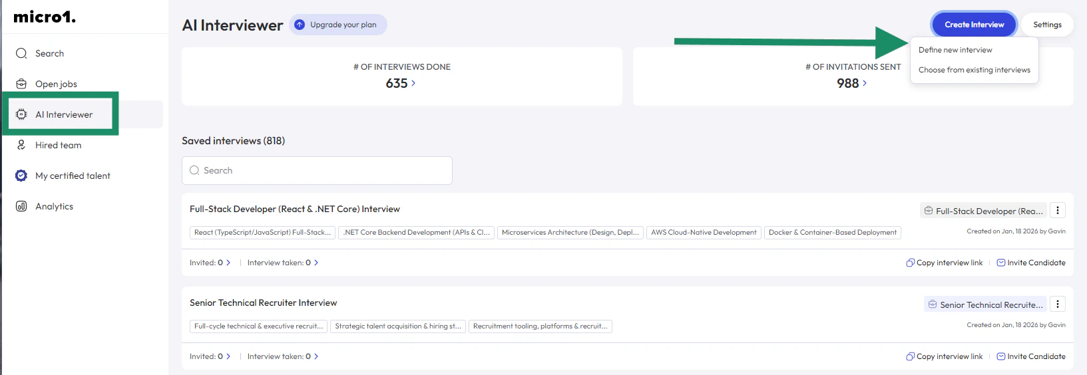1087x375 pixels.
Task: Click the Hired team person icon
Action: pos(21,145)
